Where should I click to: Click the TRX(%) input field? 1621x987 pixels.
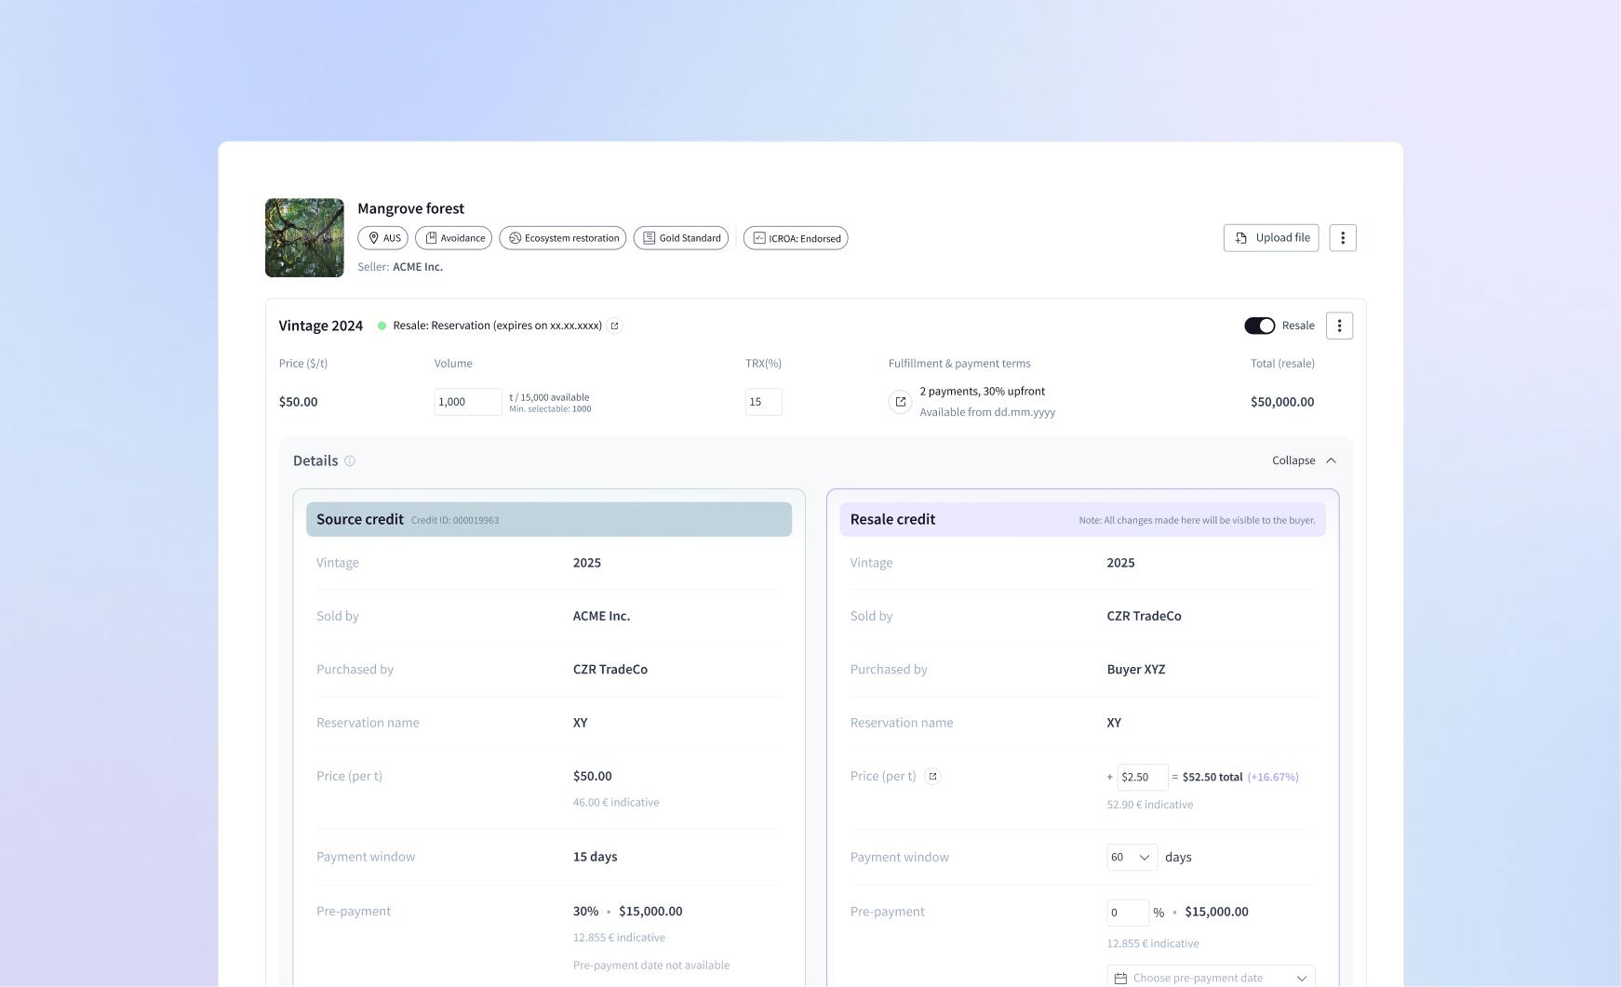[763, 402]
